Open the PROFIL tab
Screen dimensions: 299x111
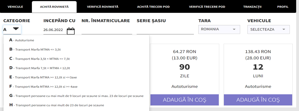[x=283, y=7]
